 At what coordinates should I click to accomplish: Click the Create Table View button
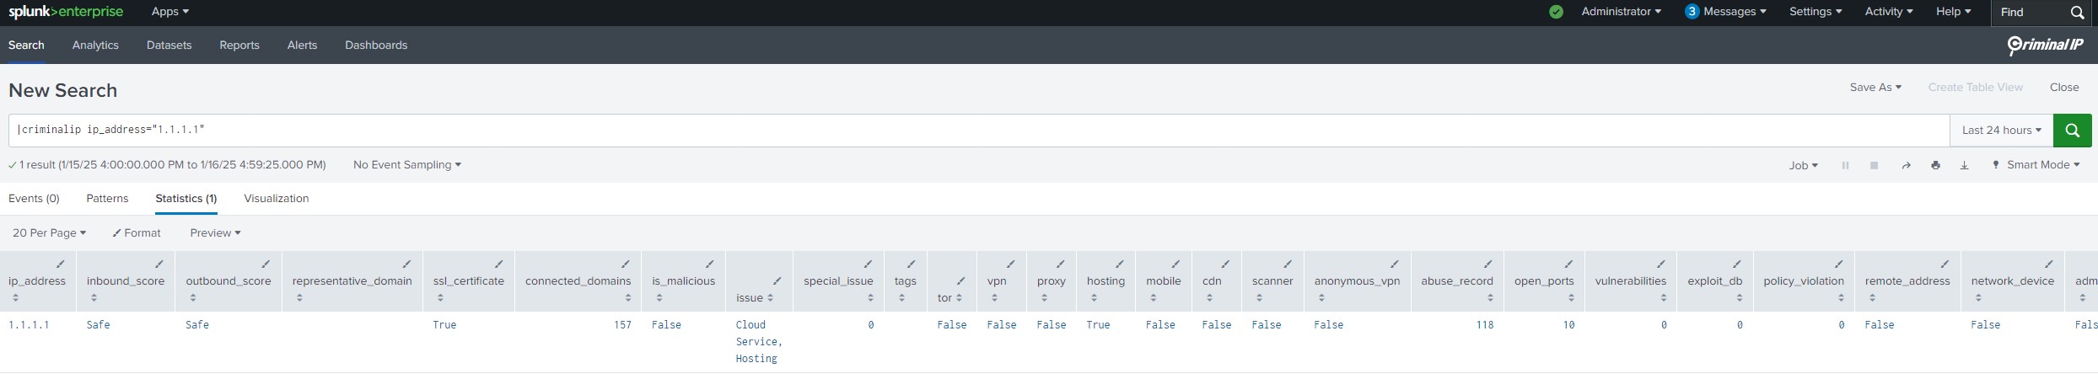pyautogui.click(x=1976, y=88)
